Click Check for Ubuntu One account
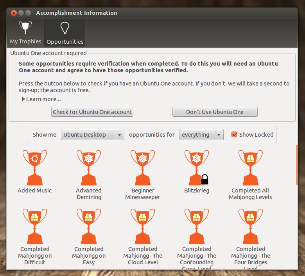Viewport: 305px width, 276px height. [x=92, y=112]
